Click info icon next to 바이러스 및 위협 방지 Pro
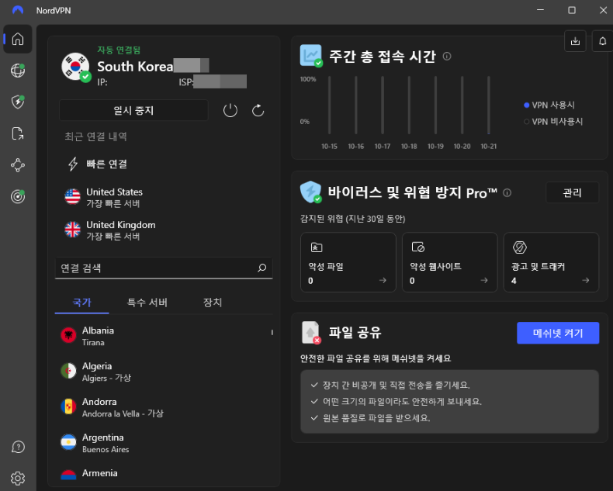The height and width of the screenshot is (491, 613). [507, 192]
